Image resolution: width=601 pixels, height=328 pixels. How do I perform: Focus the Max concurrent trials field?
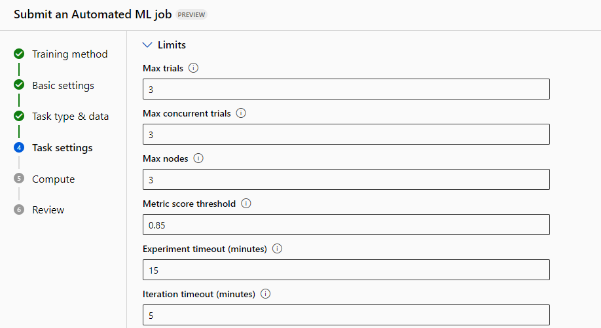[346, 134]
